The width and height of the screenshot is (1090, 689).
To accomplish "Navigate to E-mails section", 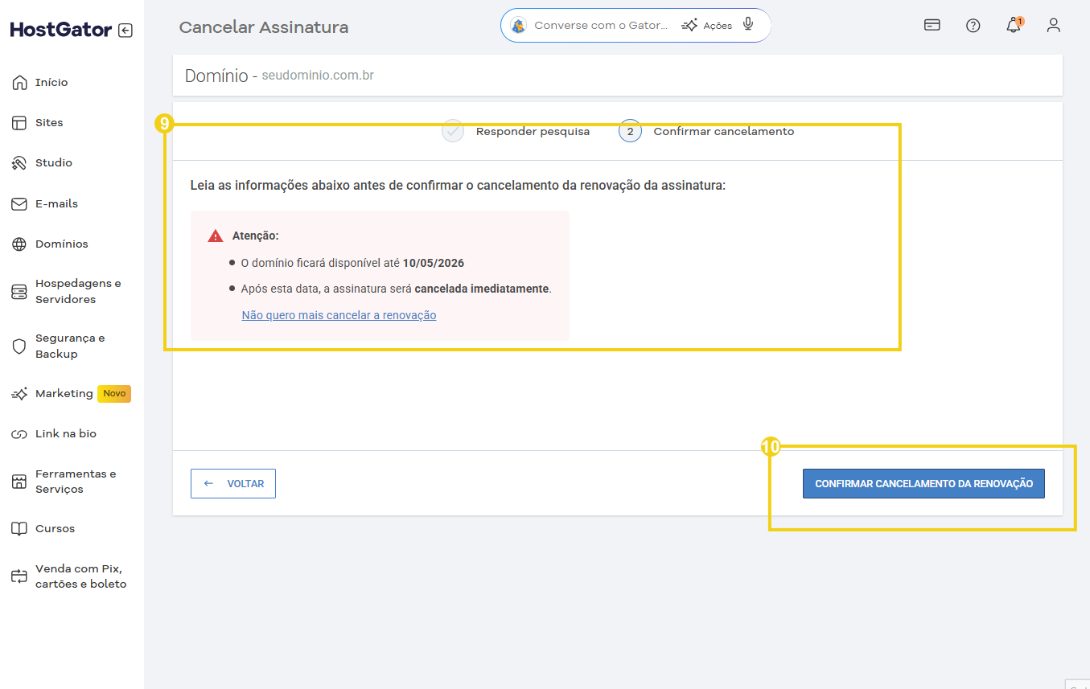I will pos(56,203).
